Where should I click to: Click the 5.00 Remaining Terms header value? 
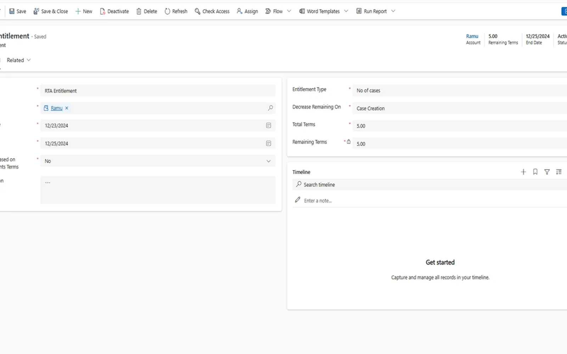493,36
